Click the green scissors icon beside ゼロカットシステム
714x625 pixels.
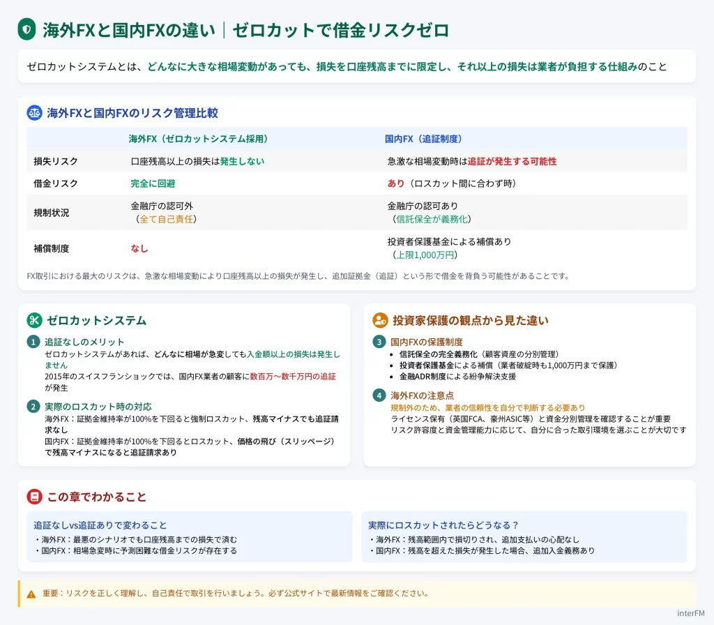pos(35,320)
